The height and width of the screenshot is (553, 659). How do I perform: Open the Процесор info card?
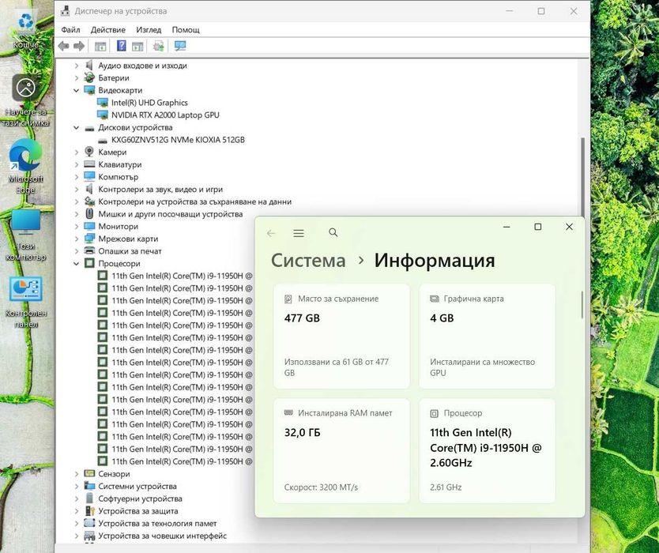tap(487, 450)
